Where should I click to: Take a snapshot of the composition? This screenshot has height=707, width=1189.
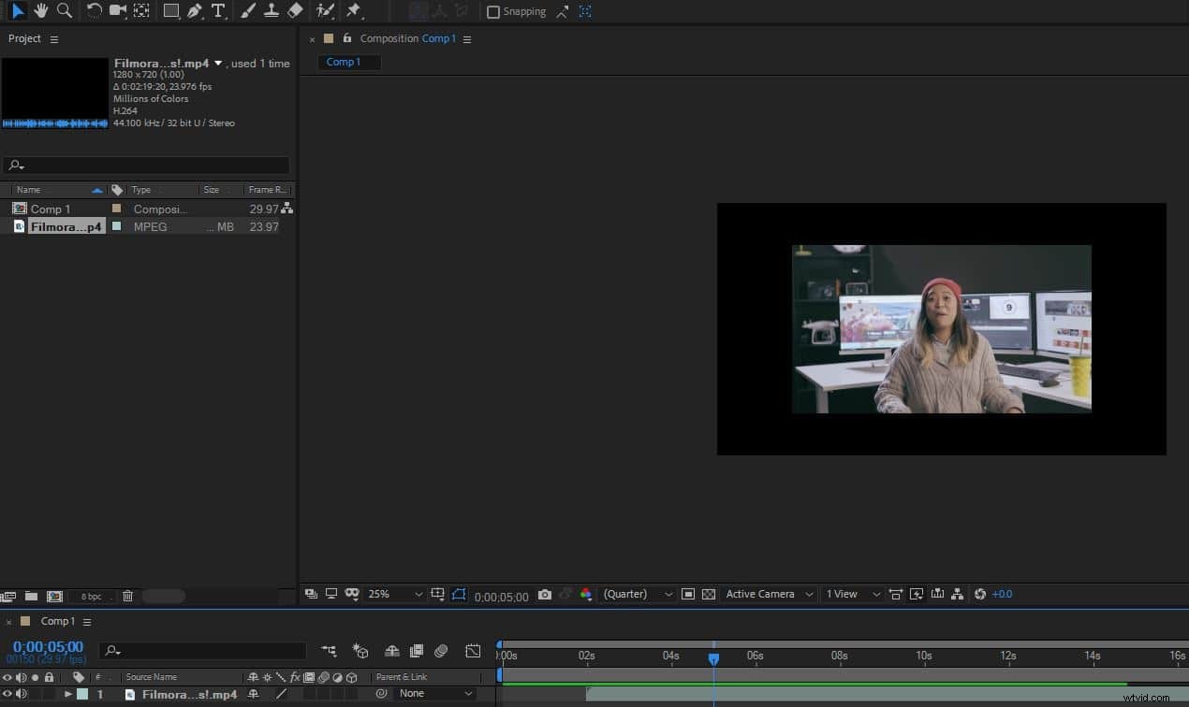545,594
